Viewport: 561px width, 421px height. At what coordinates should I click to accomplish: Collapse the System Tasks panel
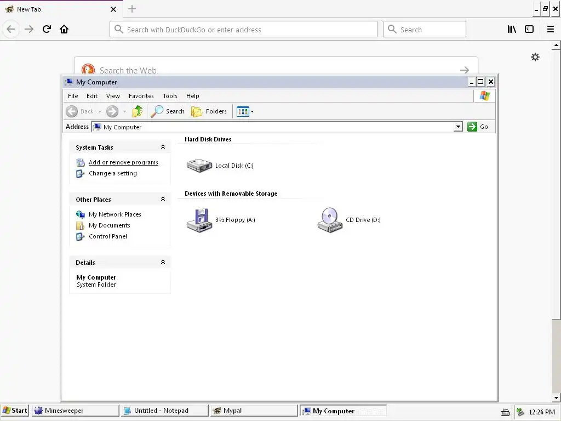(x=163, y=147)
